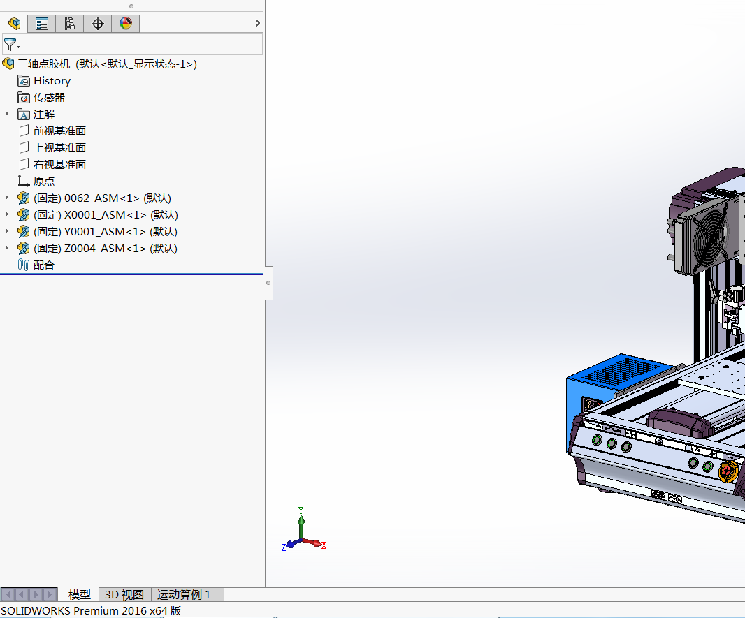Open the FeatureManager design tree tab
Image resolution: width=745 pixels, height=618 pixels.
tap(14, 23)
